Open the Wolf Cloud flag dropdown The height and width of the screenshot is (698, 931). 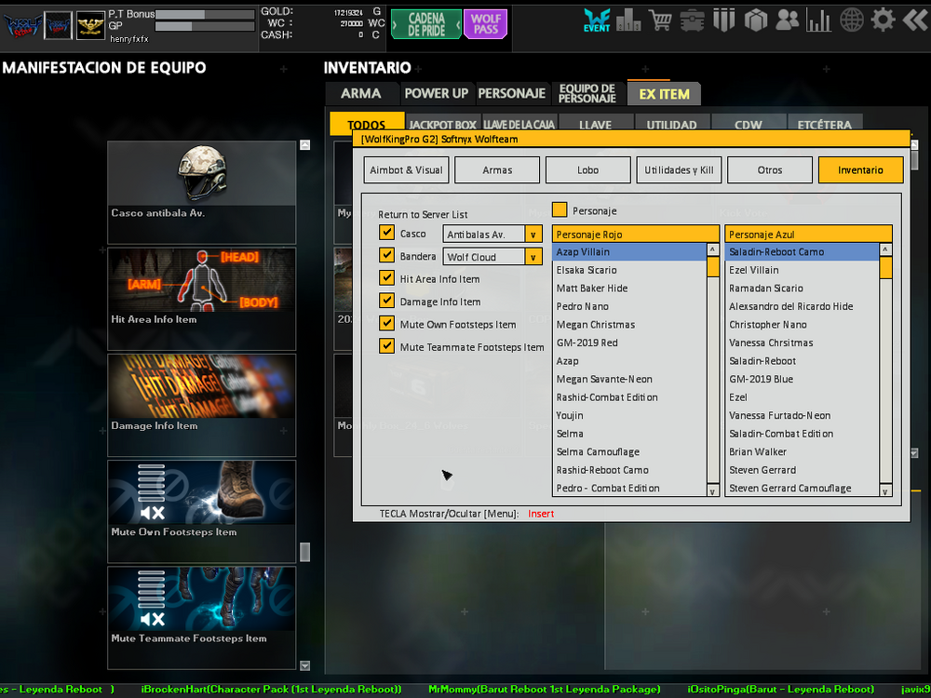[533, 257]
